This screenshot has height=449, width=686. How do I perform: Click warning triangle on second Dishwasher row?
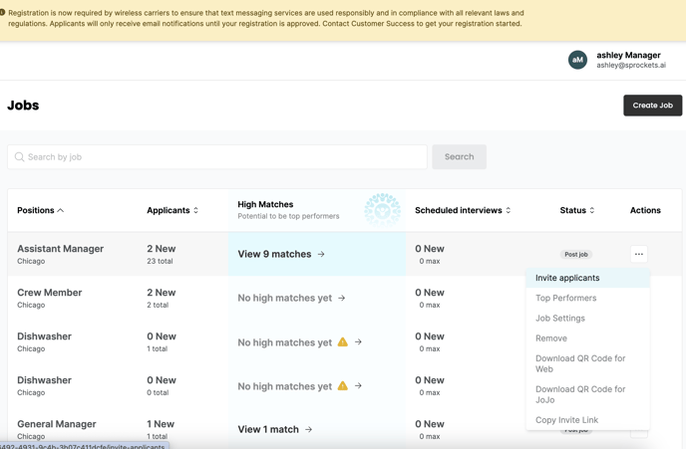343,385
